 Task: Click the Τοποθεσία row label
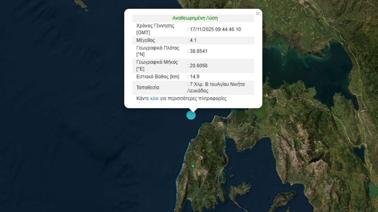[148, 87]
